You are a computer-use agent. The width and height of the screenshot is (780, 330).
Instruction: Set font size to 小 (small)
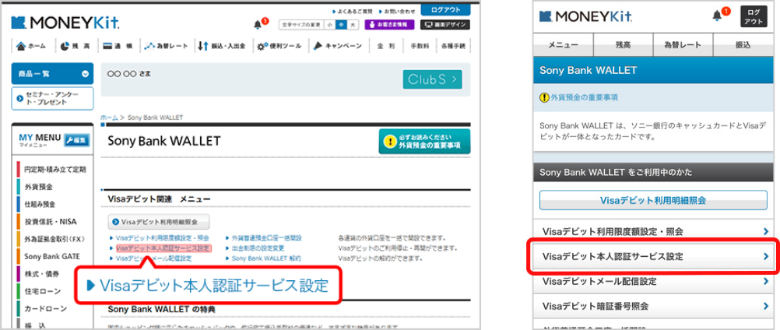tap(329, 25)
